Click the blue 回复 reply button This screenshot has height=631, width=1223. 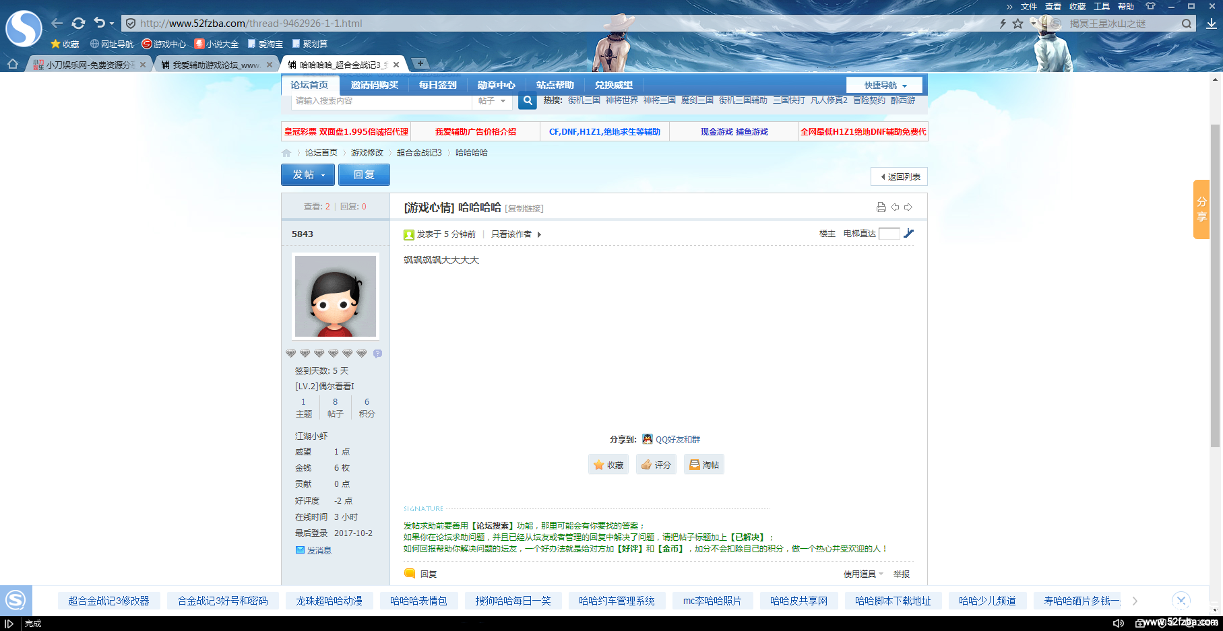pyautogui.click(x=364, y=175)
